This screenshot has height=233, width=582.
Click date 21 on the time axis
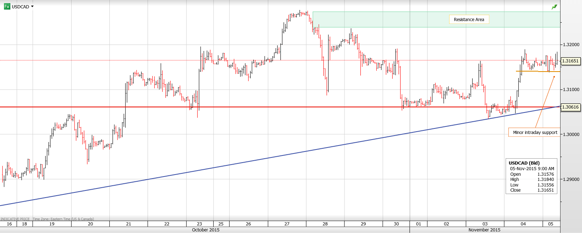pos(128,224)
